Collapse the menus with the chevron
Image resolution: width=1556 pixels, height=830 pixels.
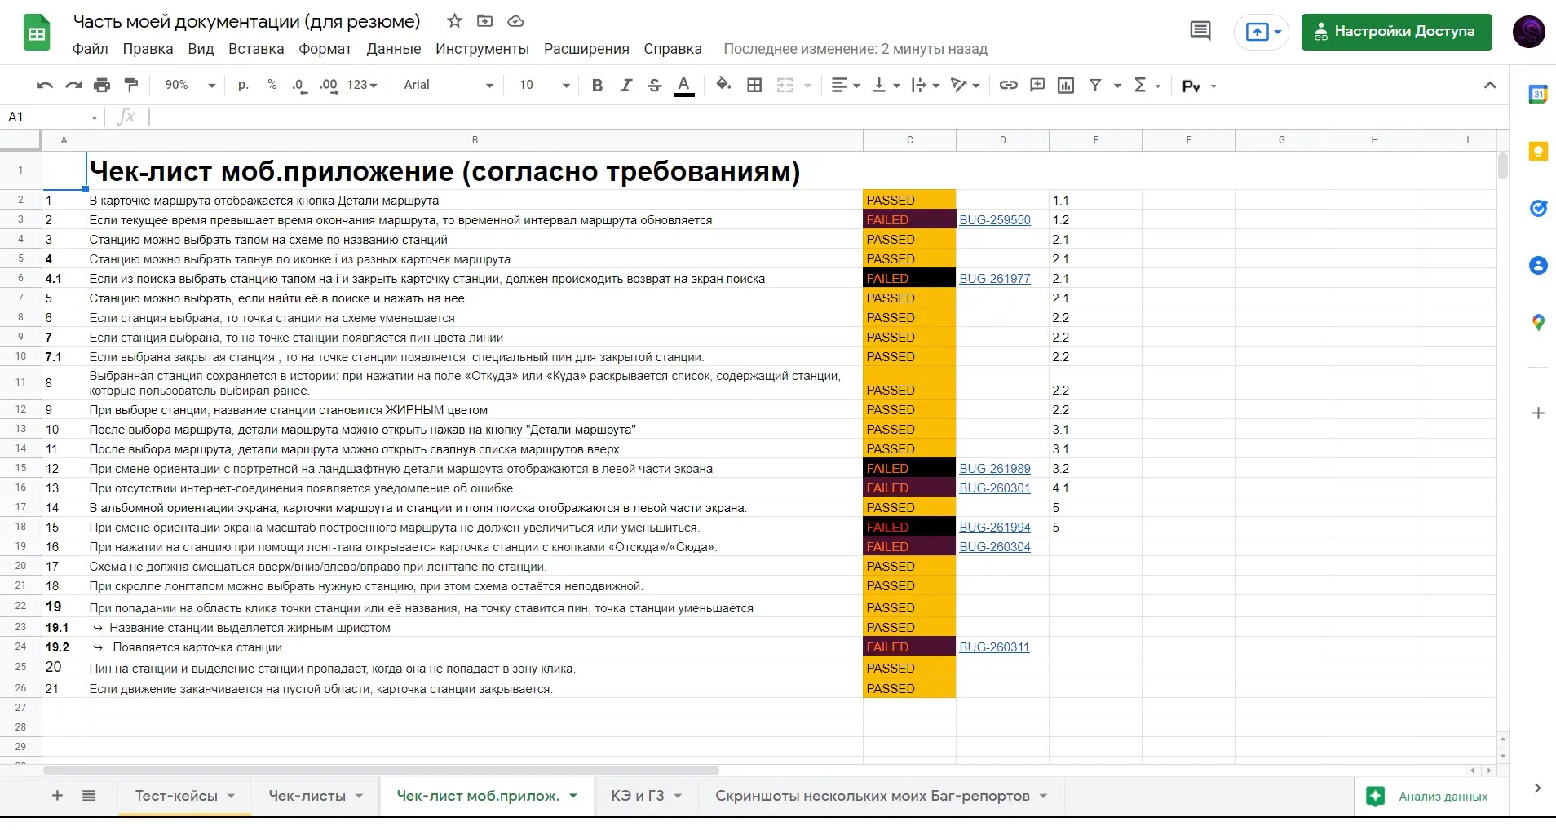coord(1490,86)
